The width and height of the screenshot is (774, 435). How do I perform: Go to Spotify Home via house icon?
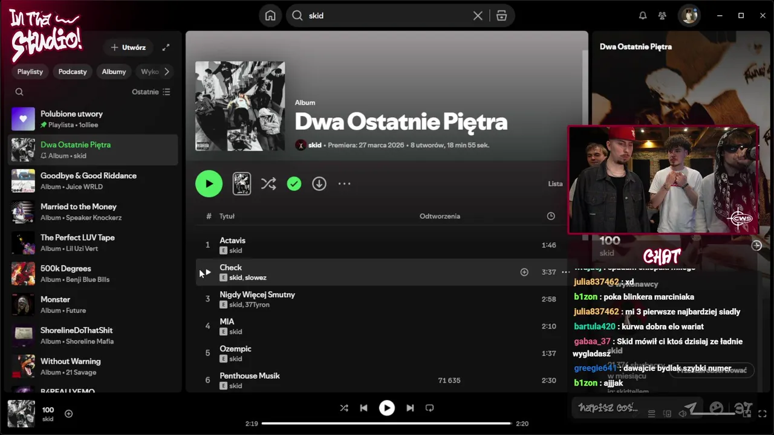pyautogui.click(x=270, y=16)
